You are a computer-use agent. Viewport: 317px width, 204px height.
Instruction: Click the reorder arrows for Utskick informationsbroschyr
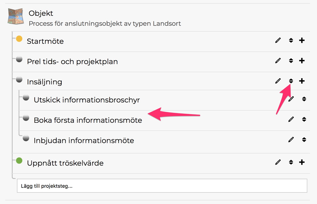pyautogui.click(x=304, y=99)
